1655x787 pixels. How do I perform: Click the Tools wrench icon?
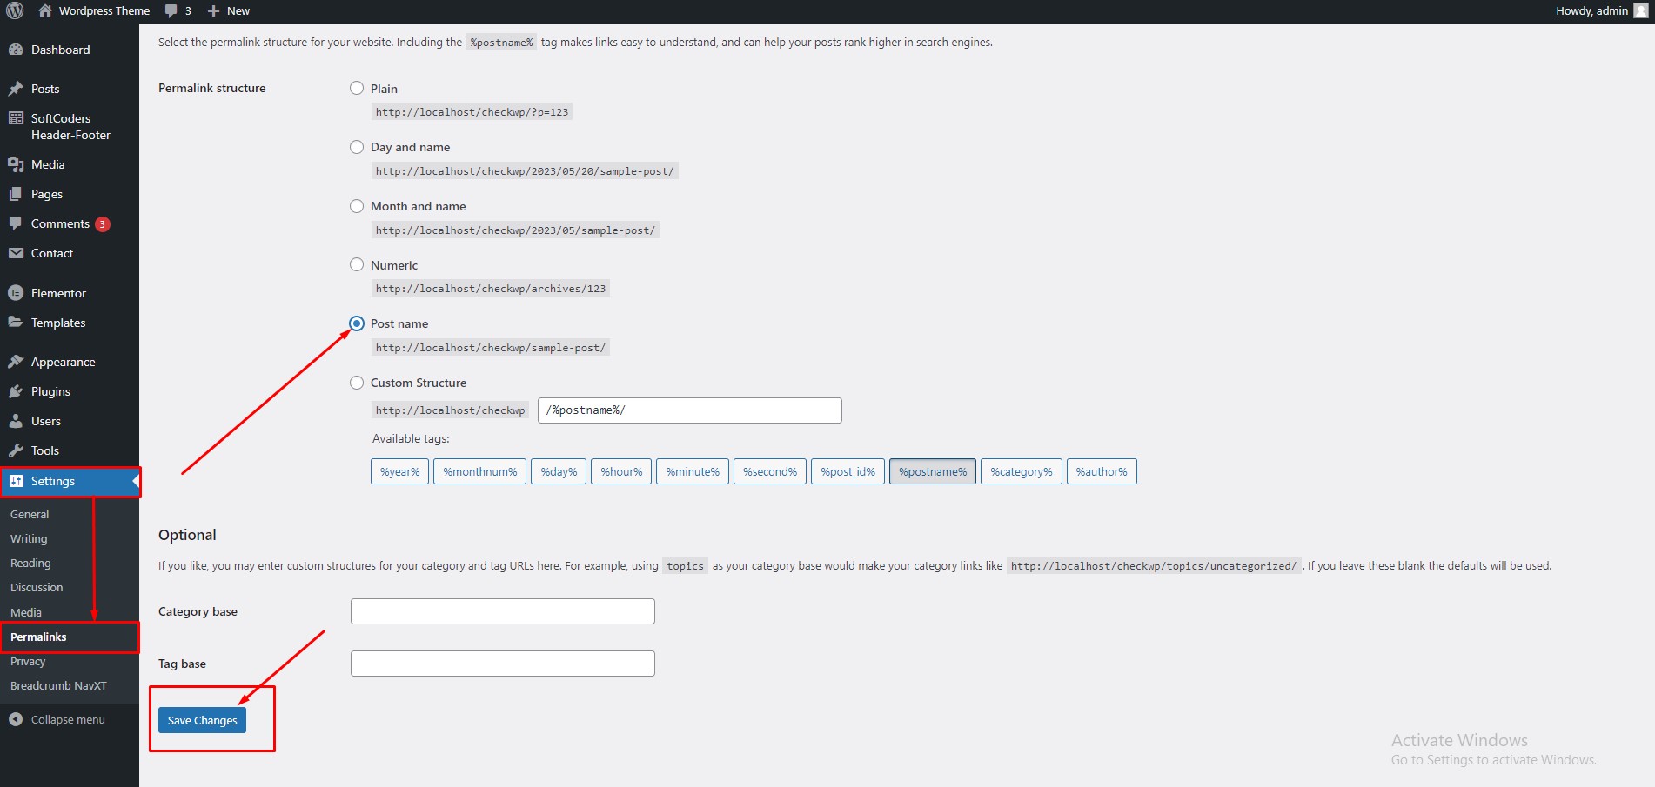point(16,450)
